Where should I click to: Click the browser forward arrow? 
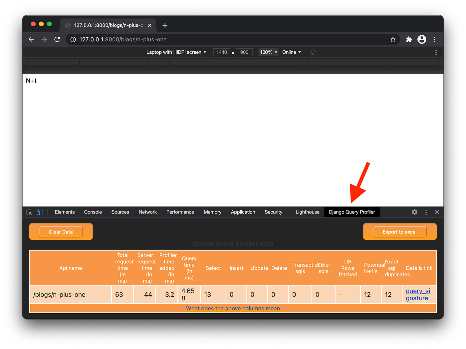click(44, 39)
